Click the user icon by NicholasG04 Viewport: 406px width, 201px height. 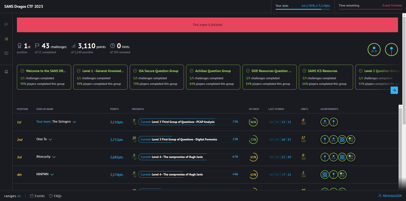click(x=380, y=196)
